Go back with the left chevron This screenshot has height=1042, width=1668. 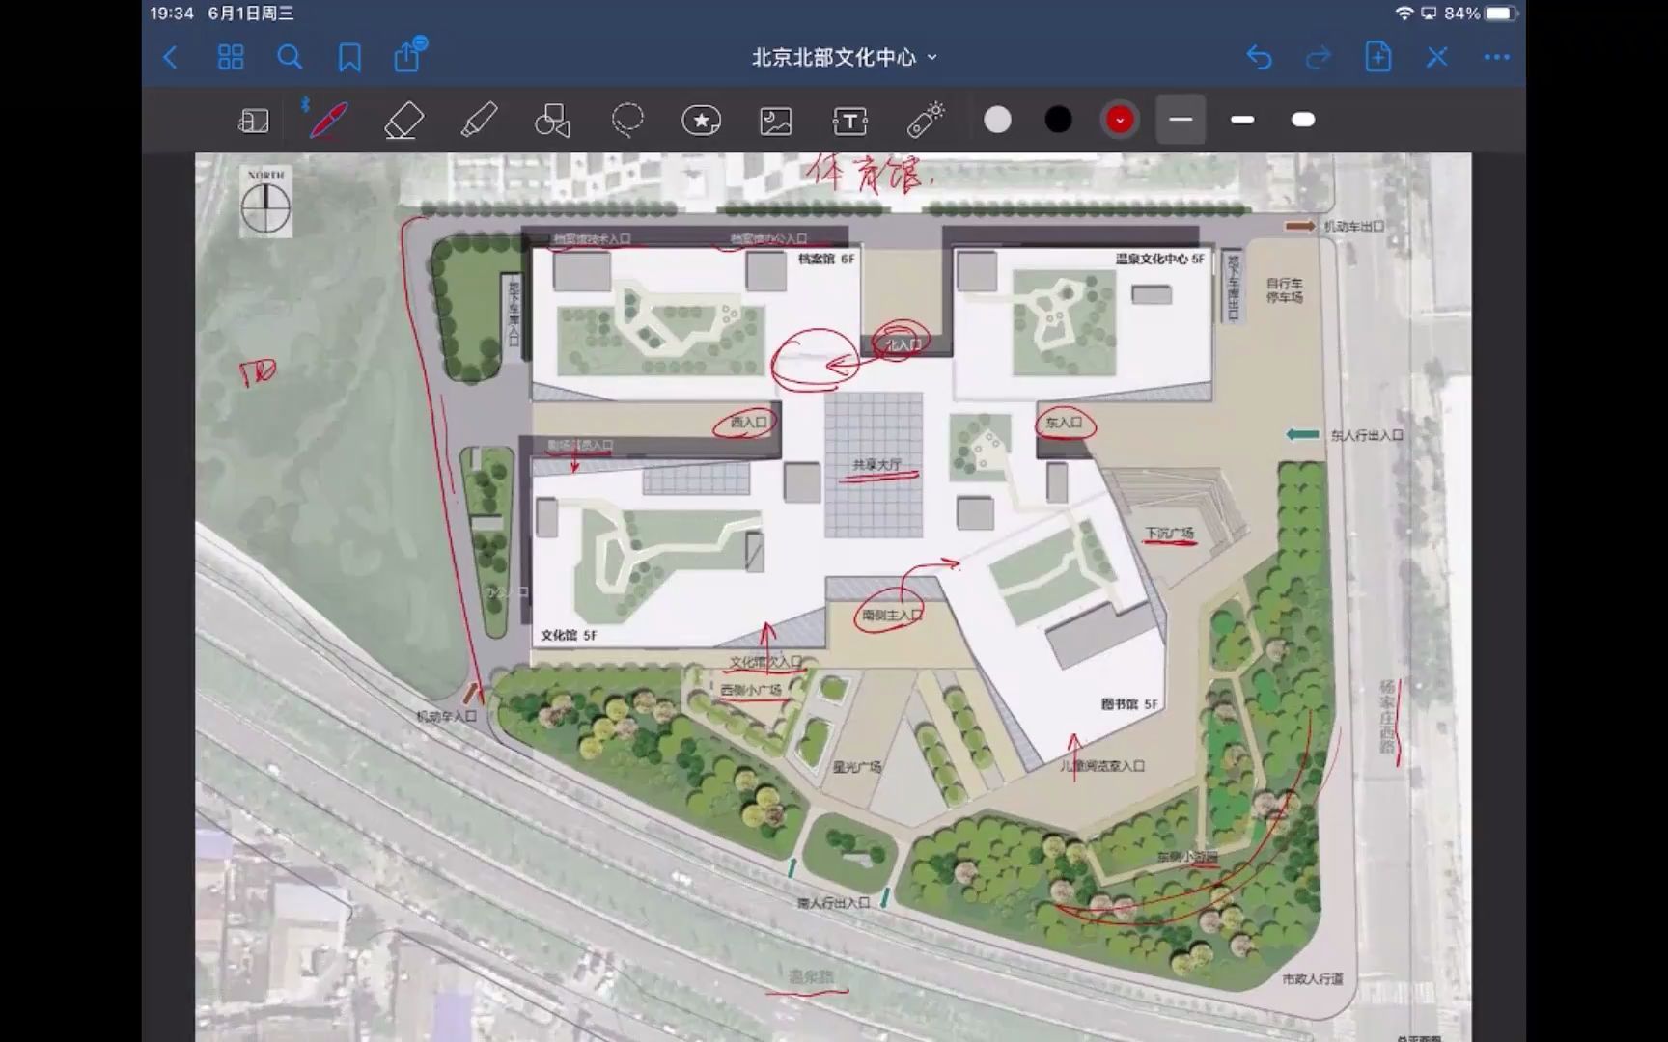tap(170, 58)
